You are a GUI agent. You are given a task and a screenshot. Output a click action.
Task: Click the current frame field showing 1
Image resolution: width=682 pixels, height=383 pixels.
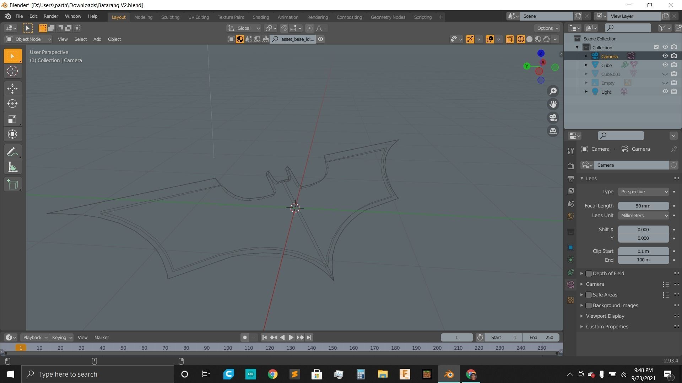(x=456, y=338)
